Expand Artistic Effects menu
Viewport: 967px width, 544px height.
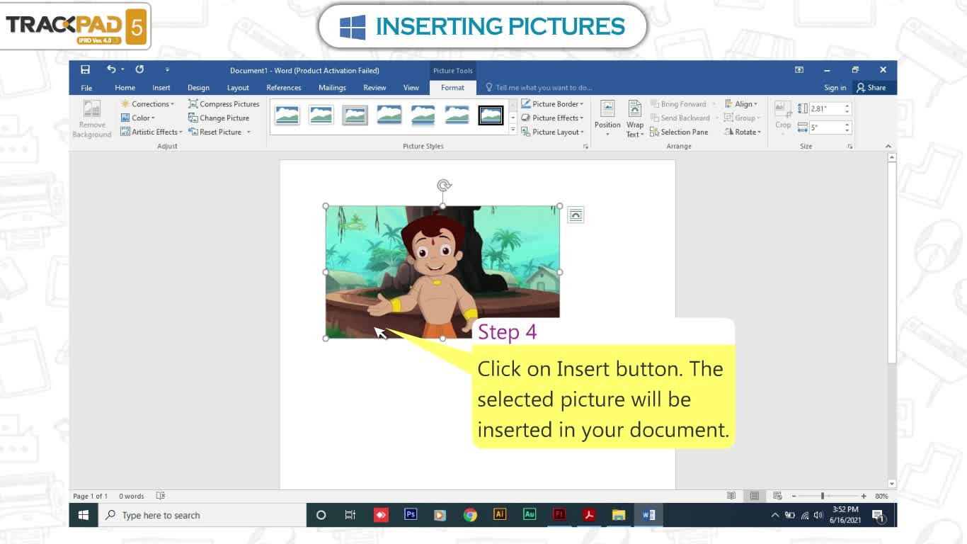(151, 132)
